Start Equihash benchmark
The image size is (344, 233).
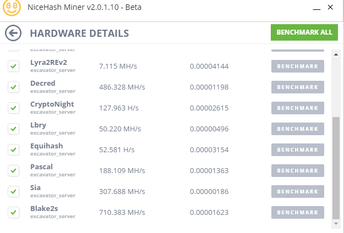(x=298, y=150)
